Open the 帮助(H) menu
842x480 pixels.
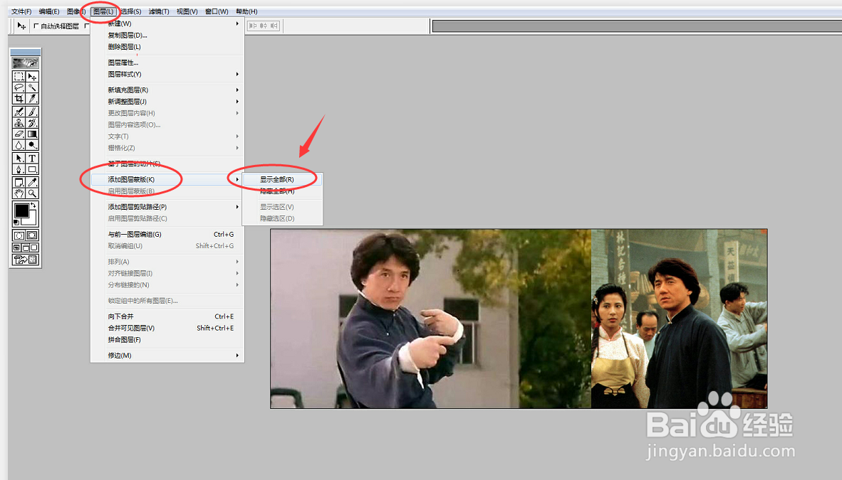[246, 11]
